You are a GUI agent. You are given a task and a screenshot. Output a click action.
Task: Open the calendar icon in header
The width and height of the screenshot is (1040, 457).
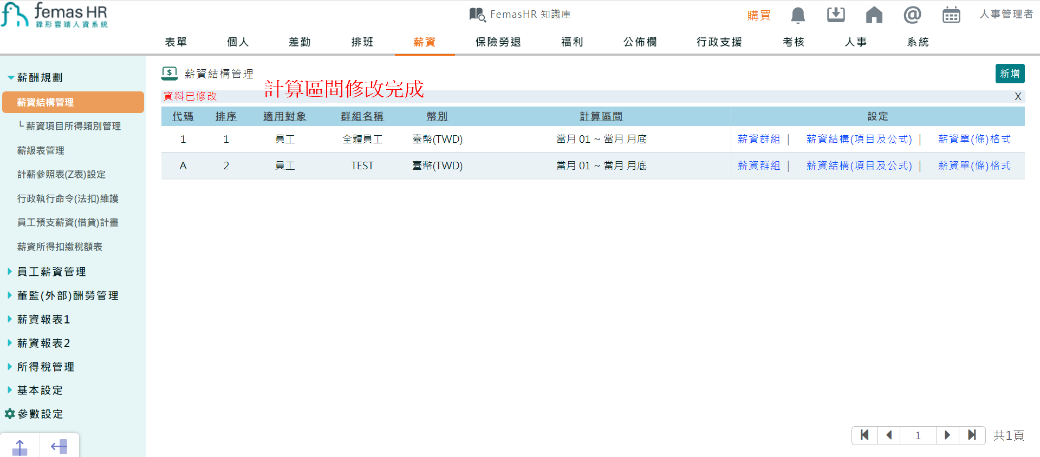[951, 15]
